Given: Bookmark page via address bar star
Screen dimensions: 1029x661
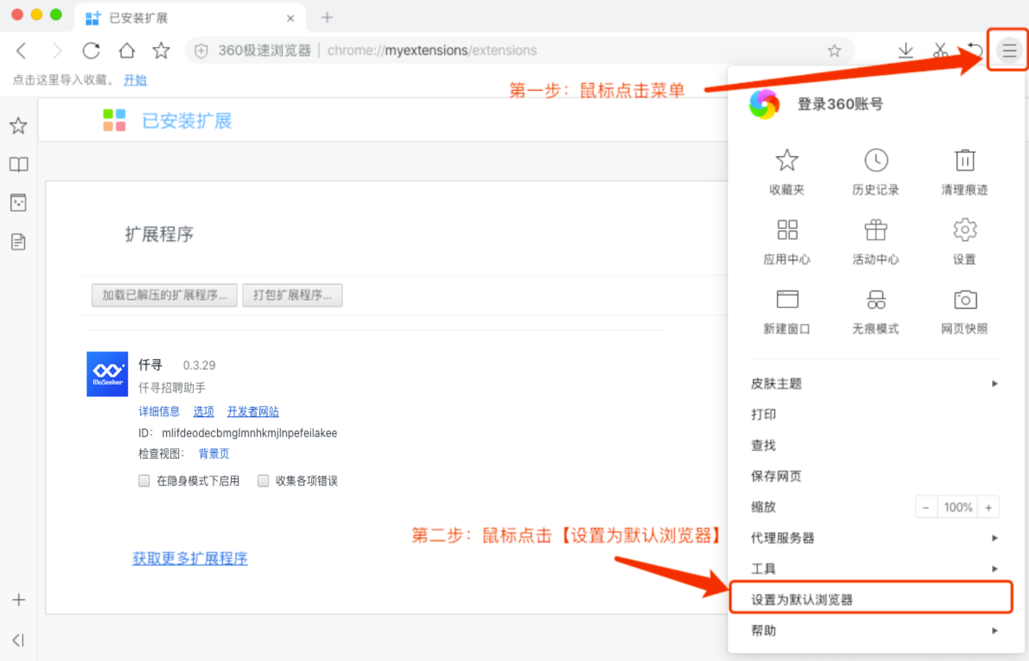Looking at the screenshot, I should pos(834,51).
